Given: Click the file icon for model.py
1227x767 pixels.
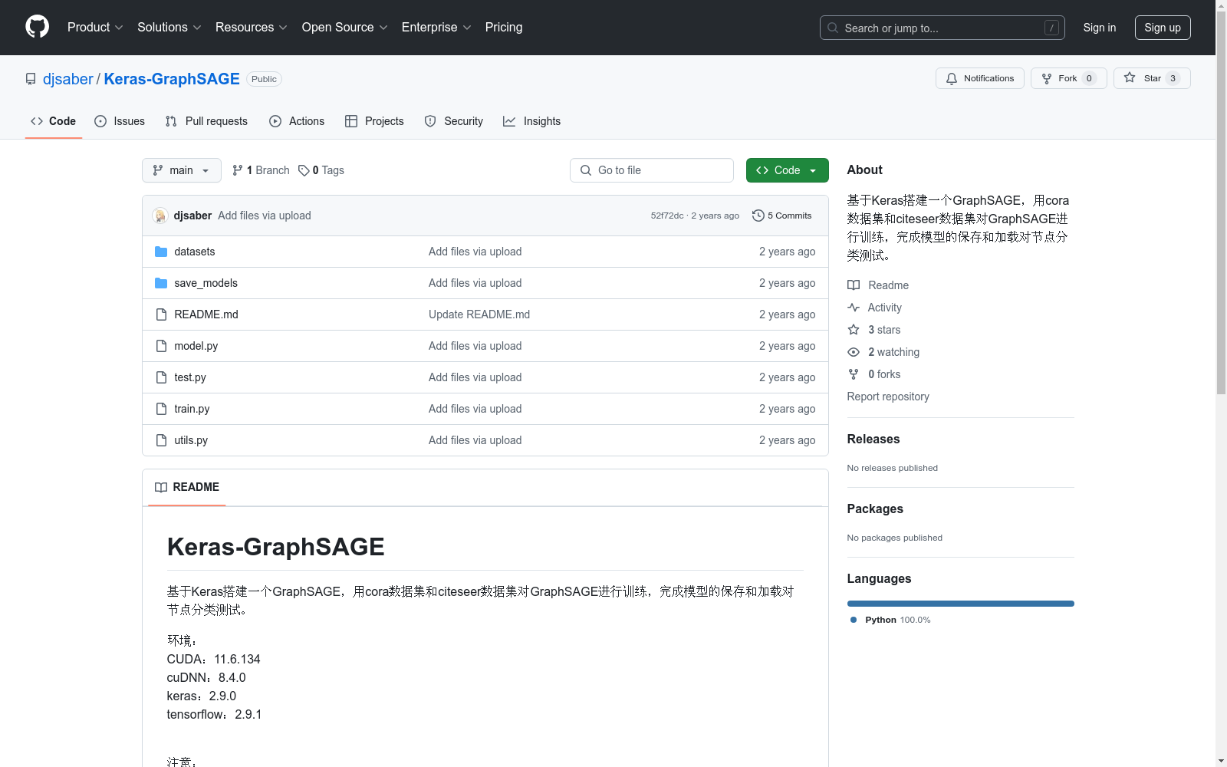Looking at the screenshot, I should pyautogui.click(x=161, y=346).
